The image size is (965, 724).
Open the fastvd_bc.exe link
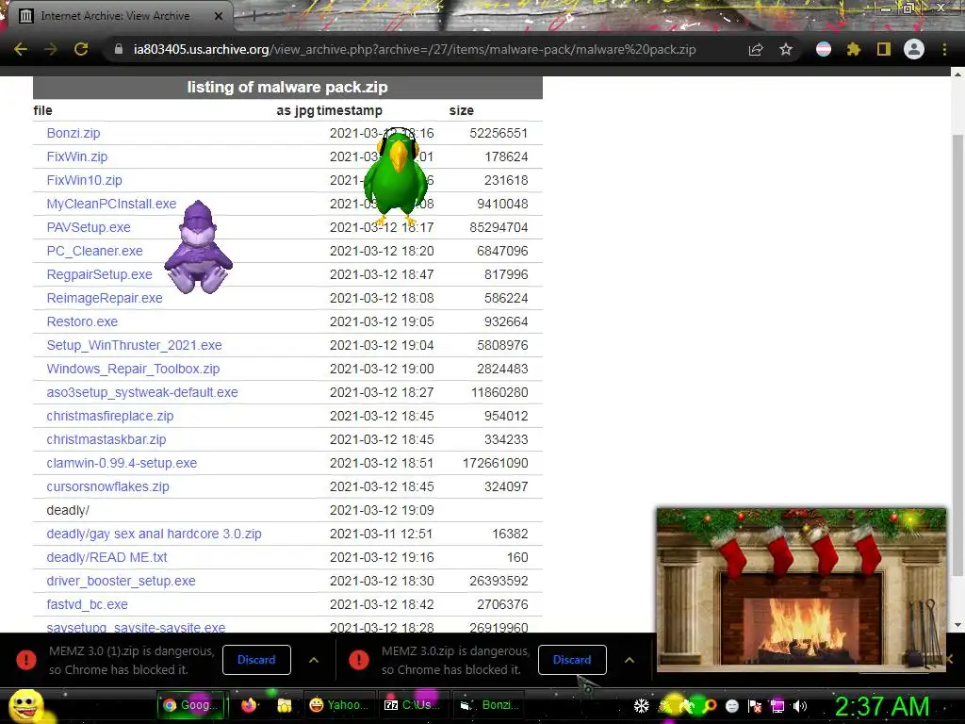(x=88, y=604)
